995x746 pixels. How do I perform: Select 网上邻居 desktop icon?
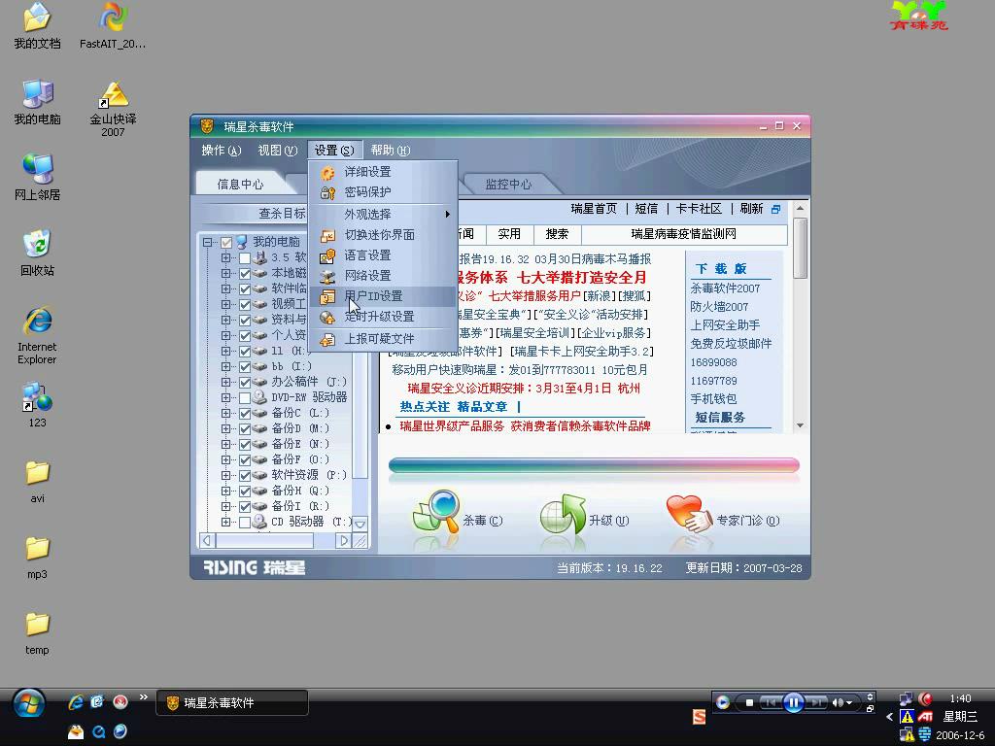tap(38, 178)
